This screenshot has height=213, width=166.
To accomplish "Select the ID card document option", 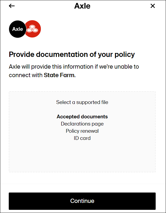I will click(82, 138).
